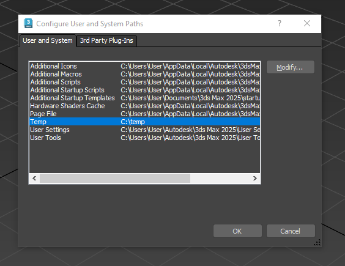Click the right scroll arrow of the path list
Viewport: 345px width, 266px height.
pyautogui.click(x=255, y=178)
